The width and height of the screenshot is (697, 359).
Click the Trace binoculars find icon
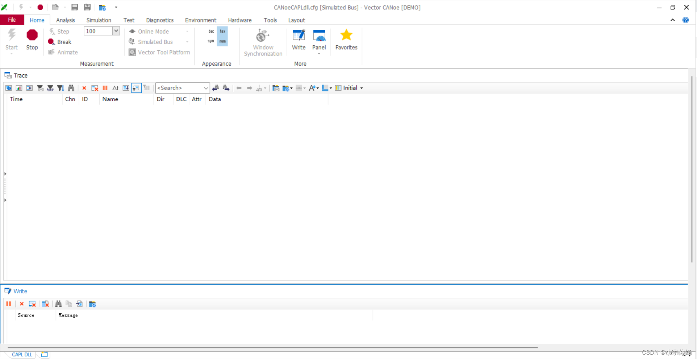71,88
